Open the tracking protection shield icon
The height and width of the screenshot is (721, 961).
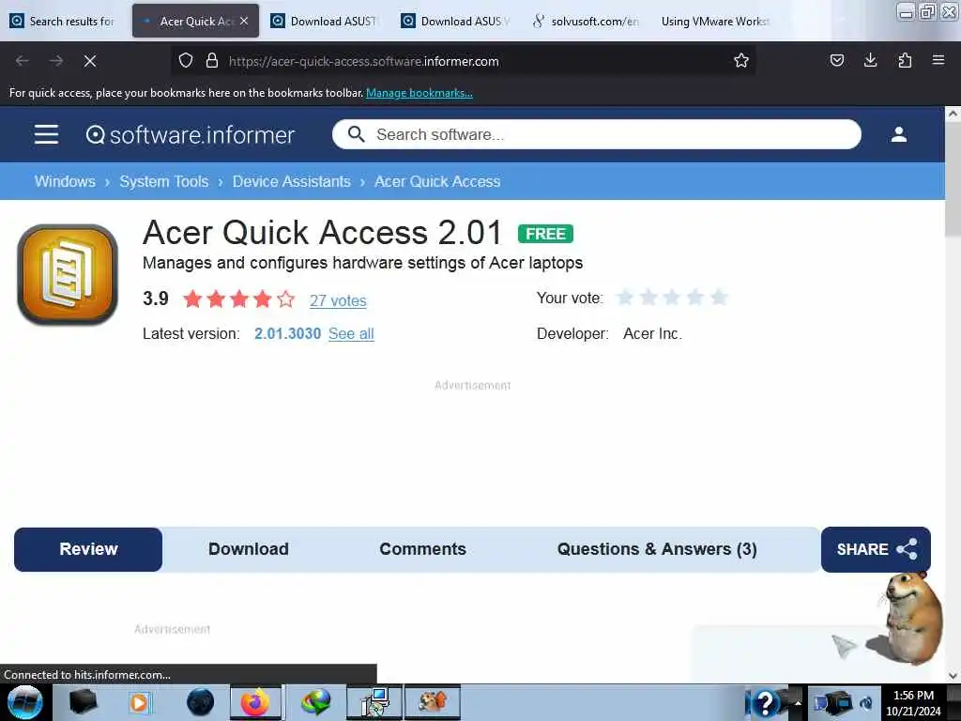[x=186, y=61]
